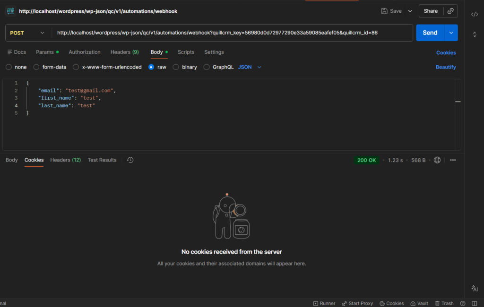Open the Trash in the status bar
484x307 pixels.
tap(444, 303)
